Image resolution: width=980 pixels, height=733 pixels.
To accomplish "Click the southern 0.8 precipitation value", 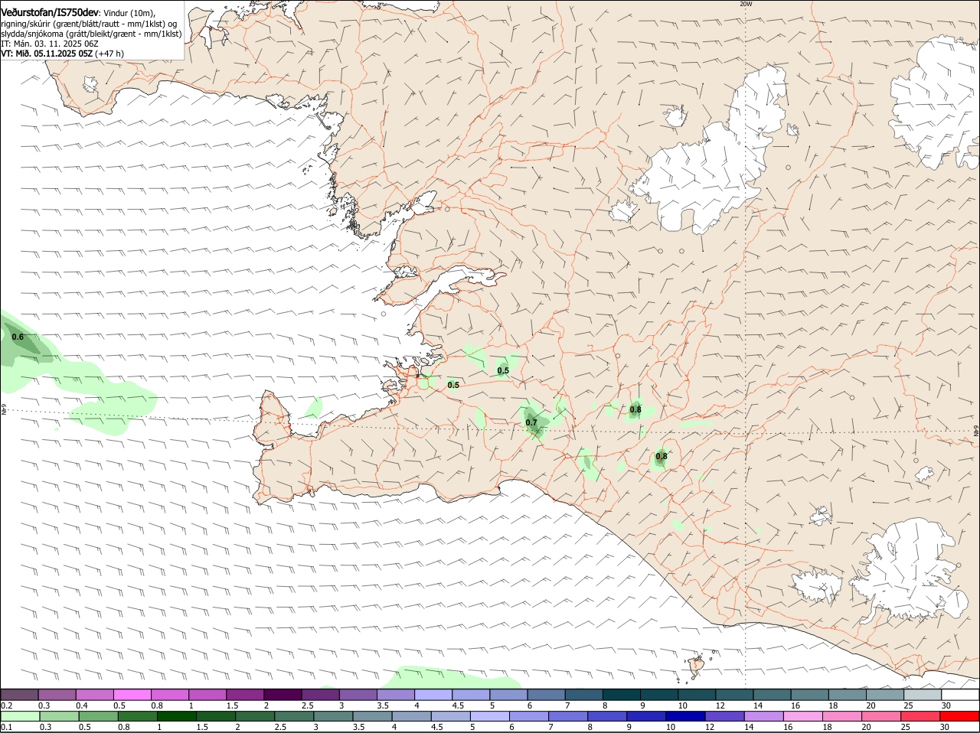I will pyautogui.click(x=661, y=456).
